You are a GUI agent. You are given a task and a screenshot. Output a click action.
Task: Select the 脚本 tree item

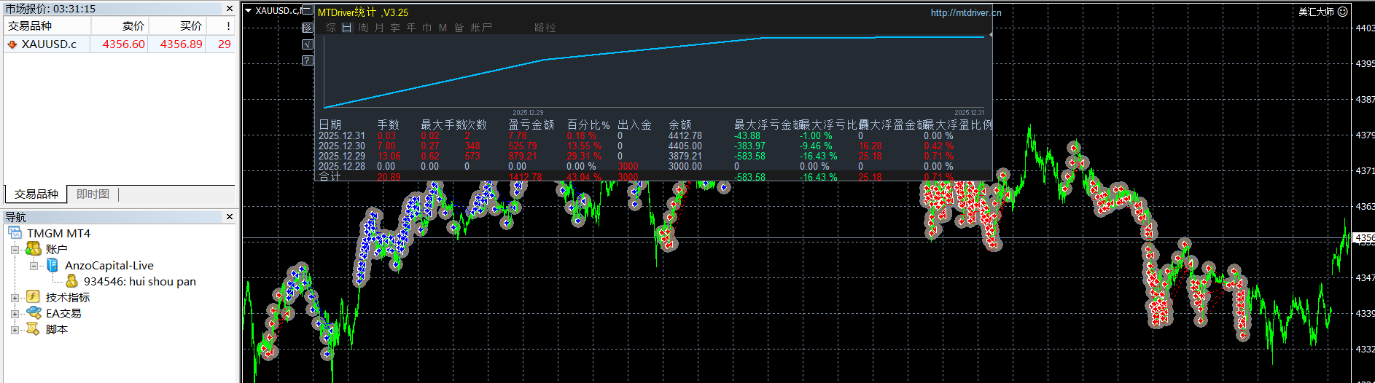[x=57, y=329]
